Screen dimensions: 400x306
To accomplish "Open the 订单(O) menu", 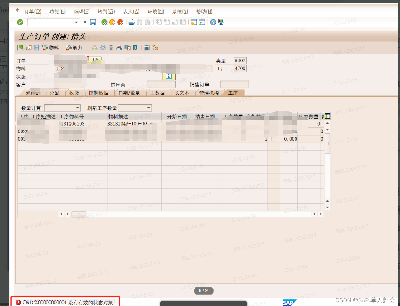I will [33, 12].
